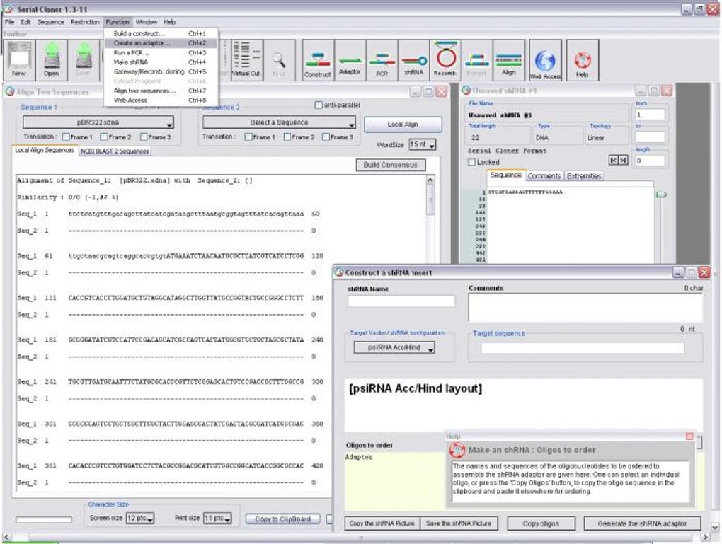Click the green arrow beside shRNA sequence
Screen dimensions: 722x544
coord(661,195)
